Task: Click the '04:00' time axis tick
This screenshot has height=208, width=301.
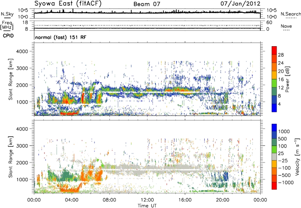Action: click(x=72, y=200)
